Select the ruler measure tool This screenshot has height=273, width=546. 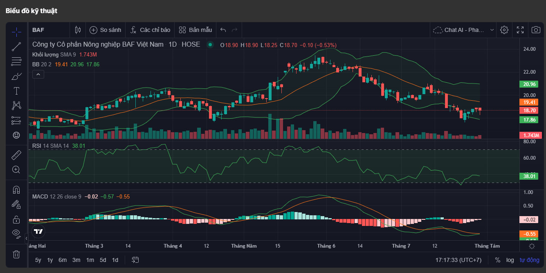16,155
